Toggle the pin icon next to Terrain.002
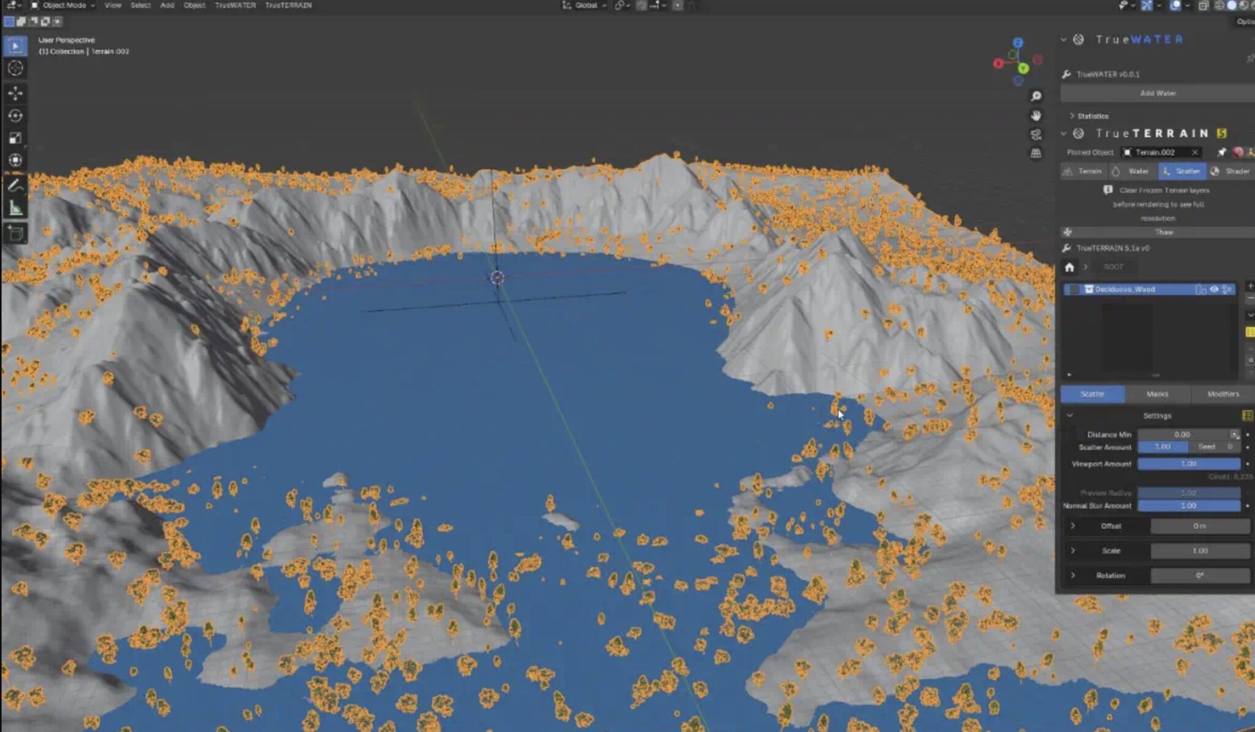 tap(1223, 152)
